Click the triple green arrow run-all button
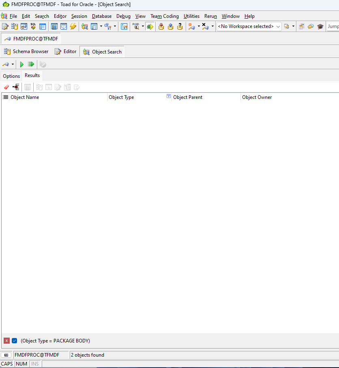339x368 pixels. 31,64
